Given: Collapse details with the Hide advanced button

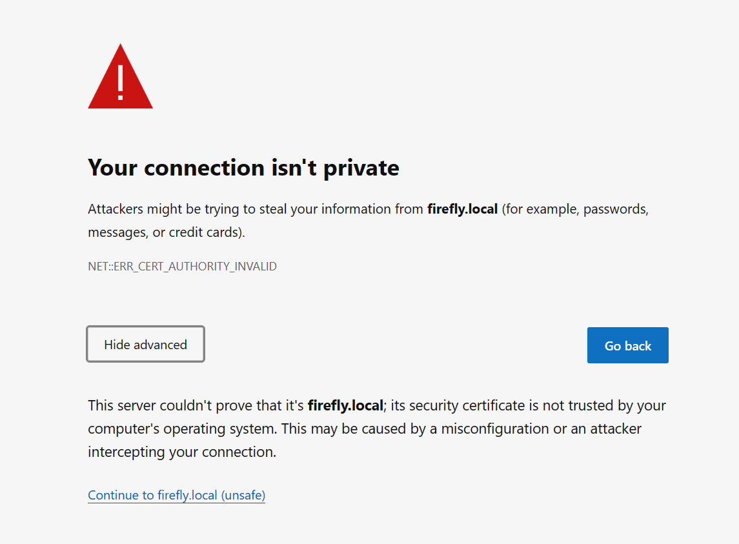Looking at the screenshot, I should pyautogui.click(x=145, y=345).
